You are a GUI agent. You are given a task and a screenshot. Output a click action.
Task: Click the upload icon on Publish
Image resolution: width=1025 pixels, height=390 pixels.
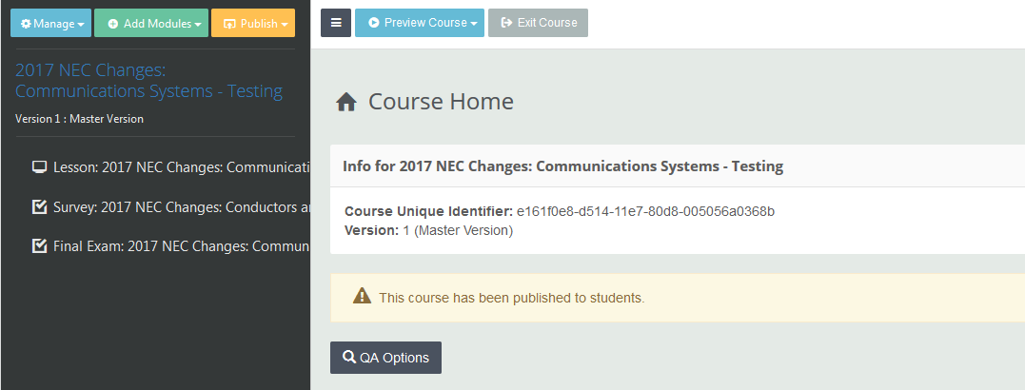[229, 24]
